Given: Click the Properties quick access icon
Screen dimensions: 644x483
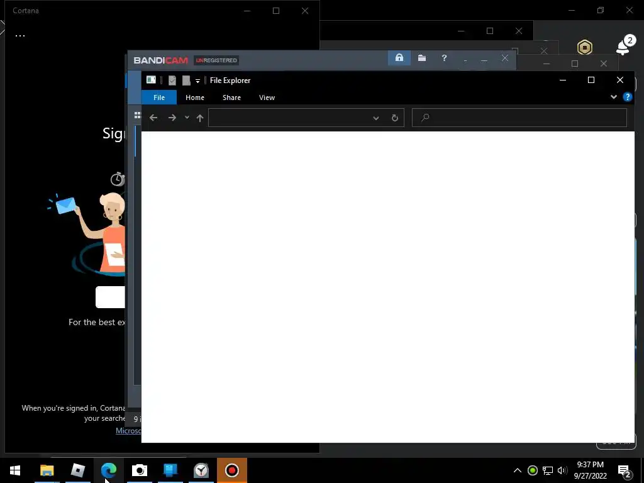Looking at the screenshot, I should [x=172, y=80].
